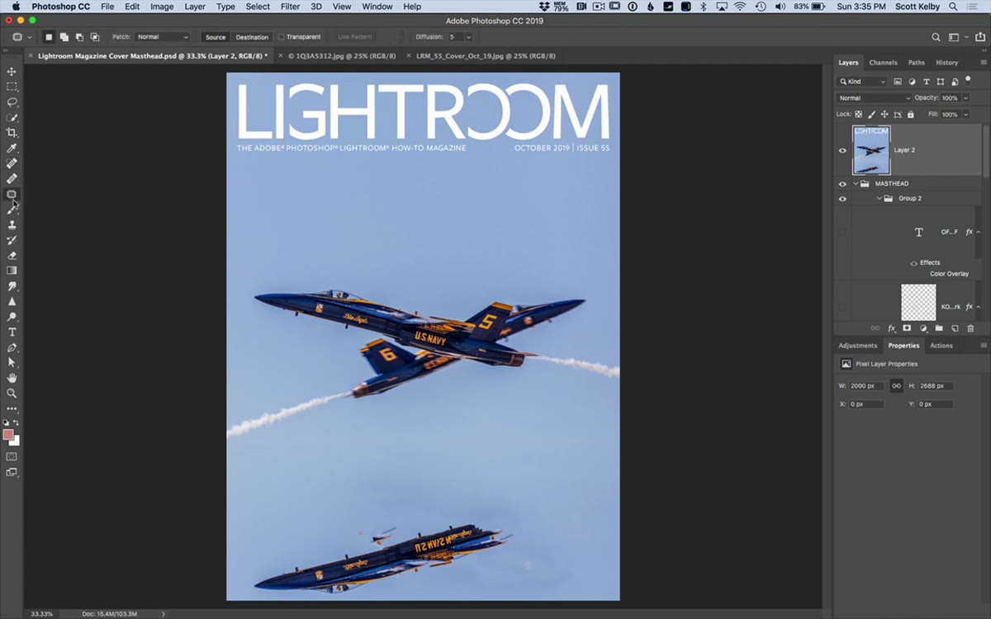Click the Destination button
The image size is (991, 619).
252,37
